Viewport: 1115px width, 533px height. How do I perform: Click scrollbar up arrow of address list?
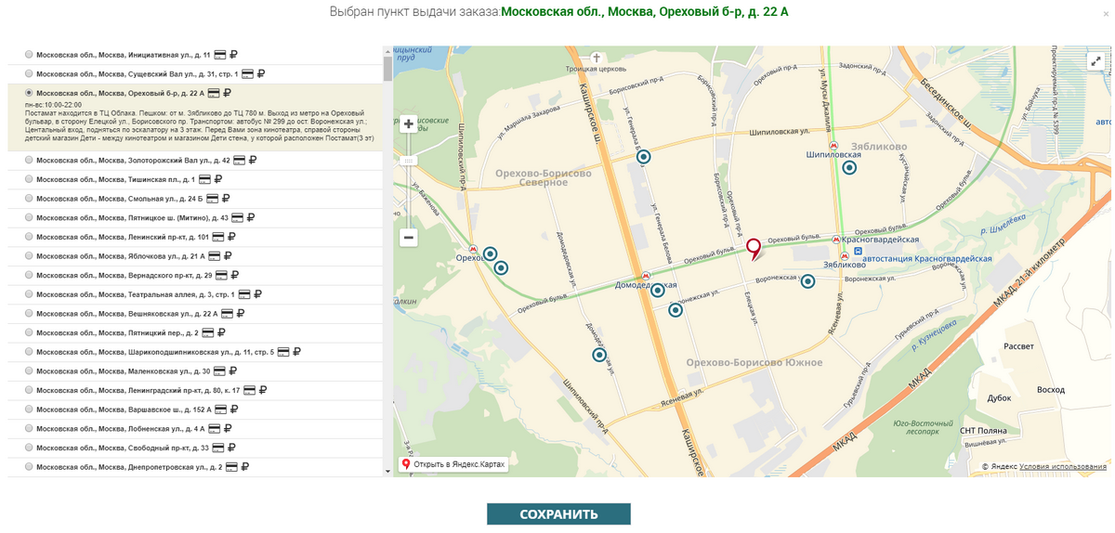click(387, 49)
